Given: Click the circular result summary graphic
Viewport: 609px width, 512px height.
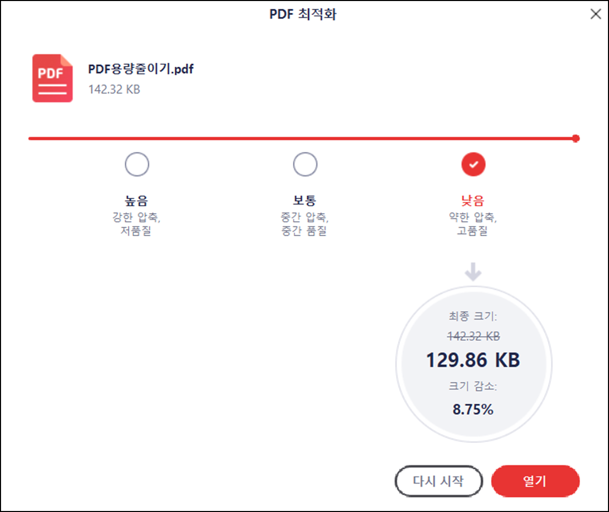Looking at the screenshot, I should (472, 363).
